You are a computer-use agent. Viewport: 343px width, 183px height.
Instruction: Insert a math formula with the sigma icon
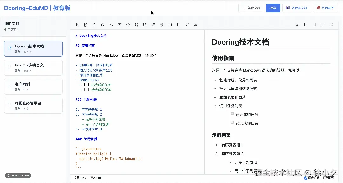pyautogui.click(x=187, y=25)
